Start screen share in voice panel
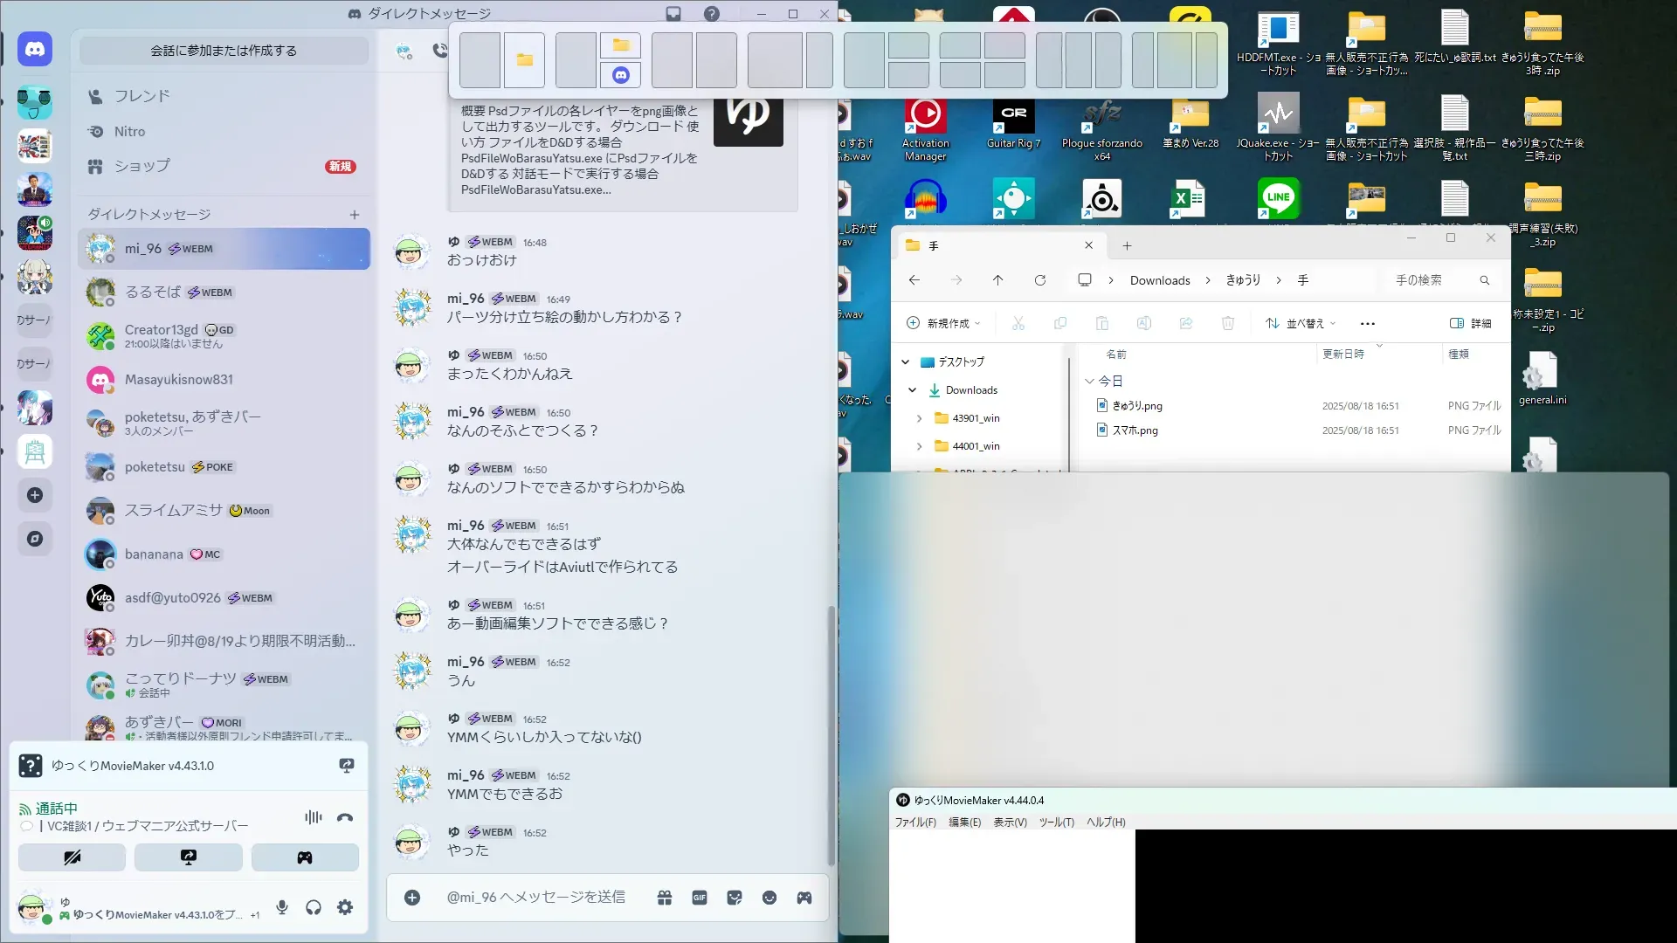 [x=189, y=857]
